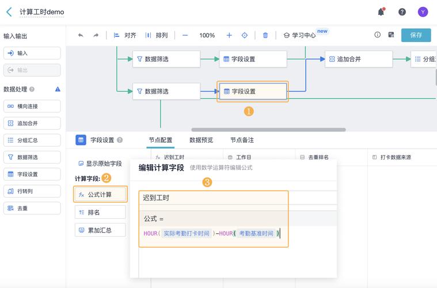Delete the selected node with the trash icon
This screenshot has width=437, height=288.
point(265,35)
